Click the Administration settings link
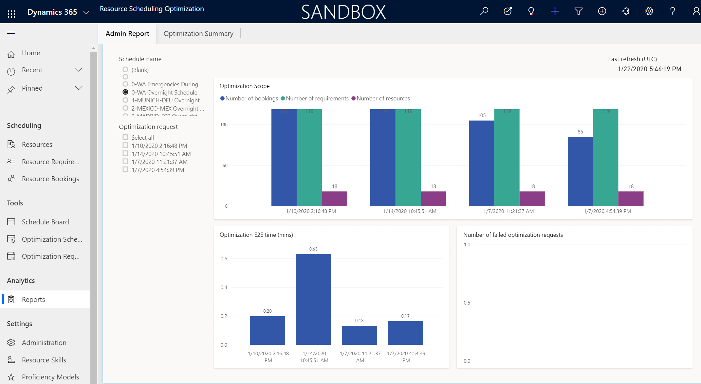The image size is (701, 384). [45, 342]
